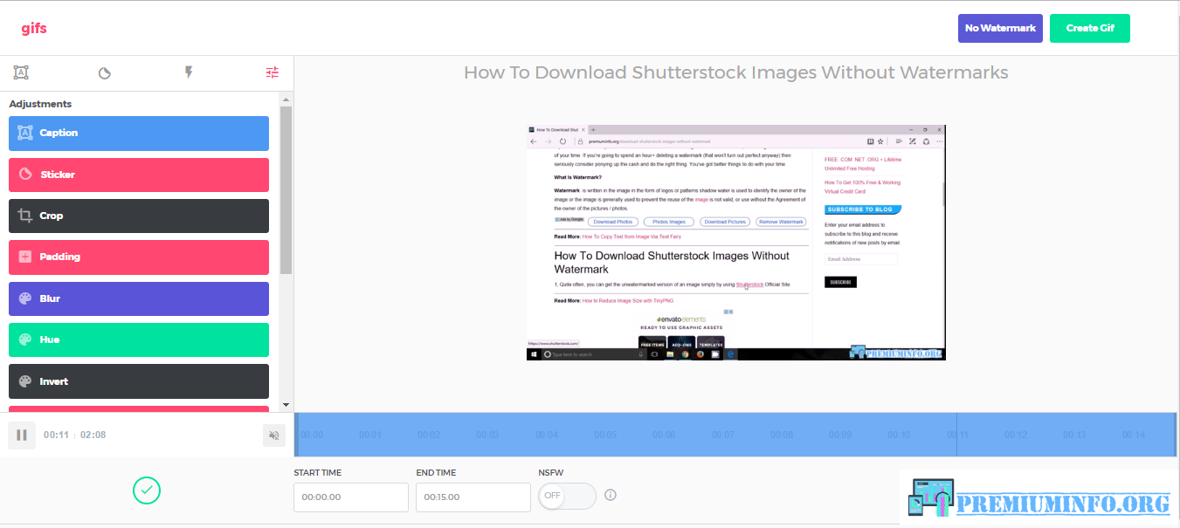Click the video preview frame
Screen dimensions: 1180x528
(736, 243)
